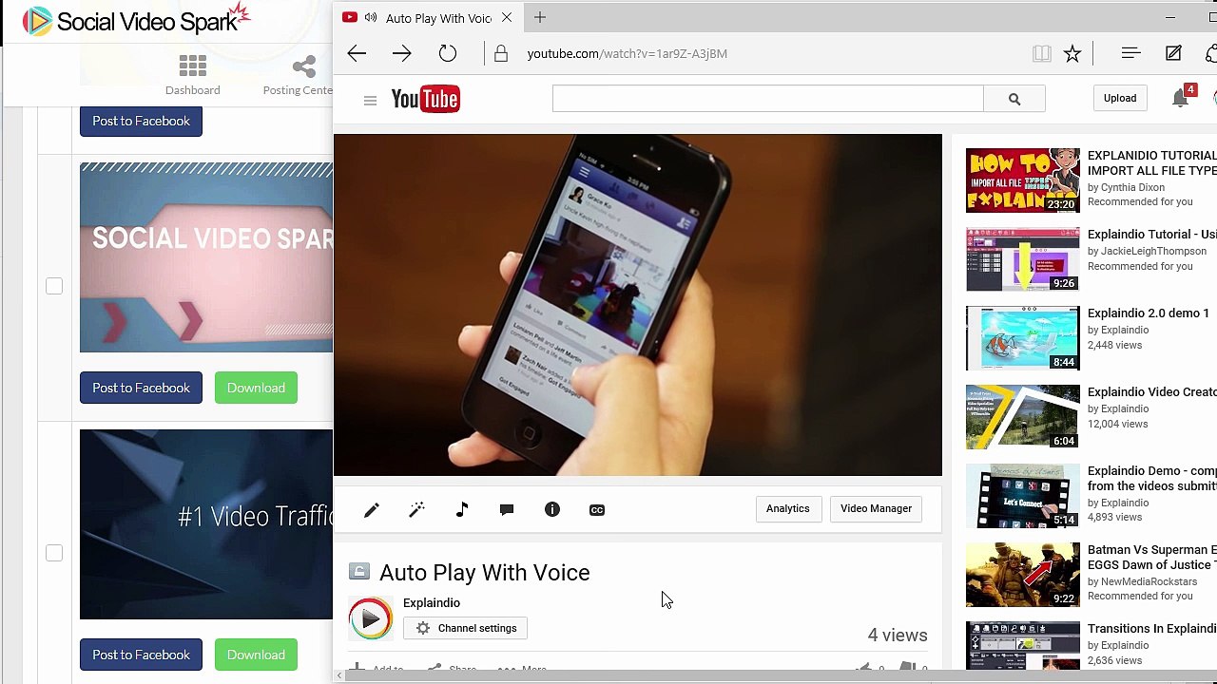Viewport: 1217px width, 684px height.
Task: Click the Auto Play With Voice title
Action: click(484, 573)
